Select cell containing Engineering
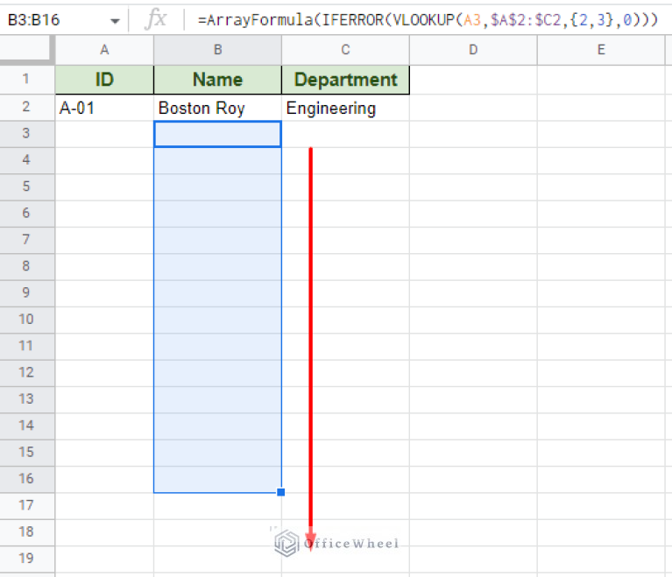Viewport: 672px width, 577px height. [345, 108]
